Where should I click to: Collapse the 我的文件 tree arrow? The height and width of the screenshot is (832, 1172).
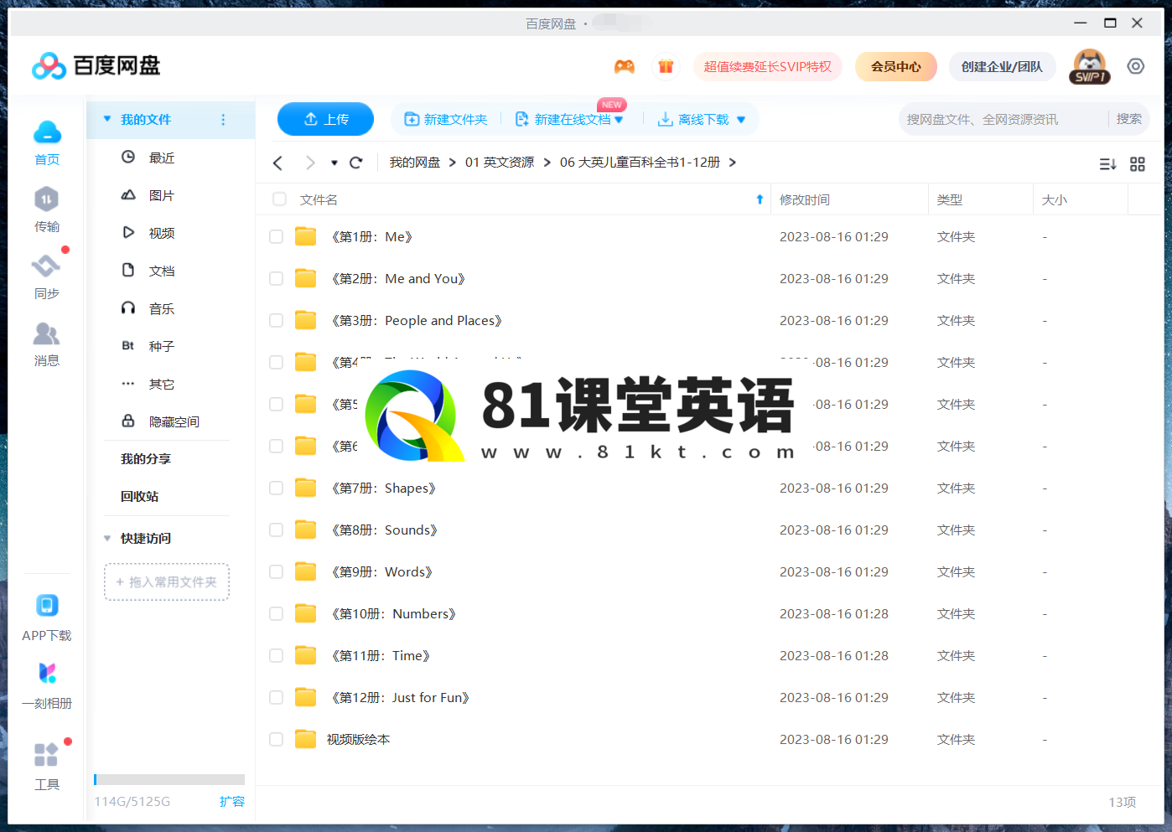tap(107, 119)
